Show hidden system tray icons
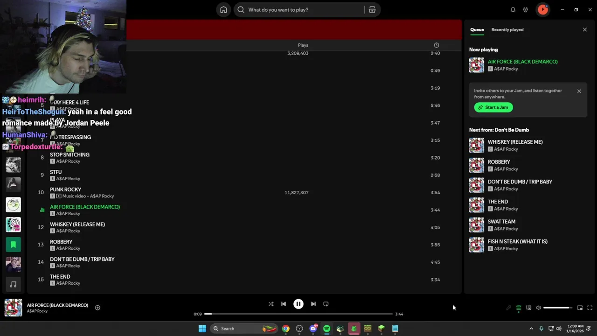 [x=531, y=329]
